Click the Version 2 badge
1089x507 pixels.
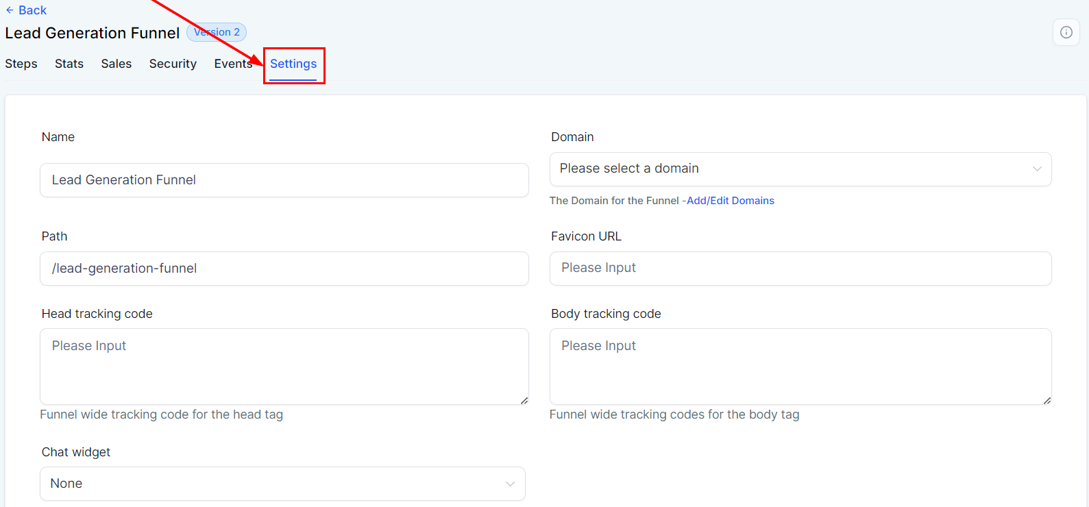tap(217, 32)
